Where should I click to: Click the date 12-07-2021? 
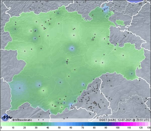(125, 120)
